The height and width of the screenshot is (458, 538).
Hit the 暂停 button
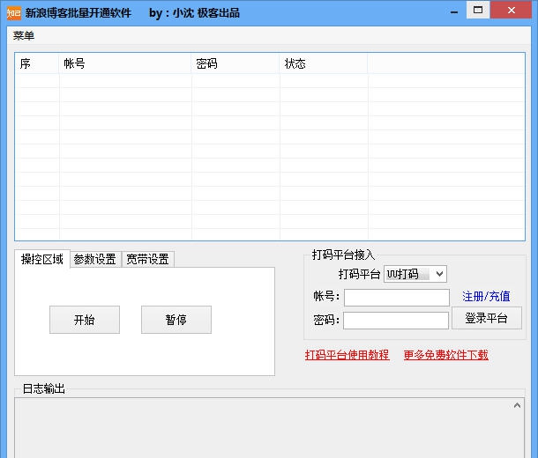point(176,320)
